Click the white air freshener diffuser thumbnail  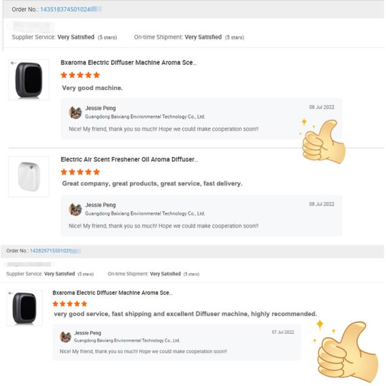pyautogui.click(x=28, y=176)
